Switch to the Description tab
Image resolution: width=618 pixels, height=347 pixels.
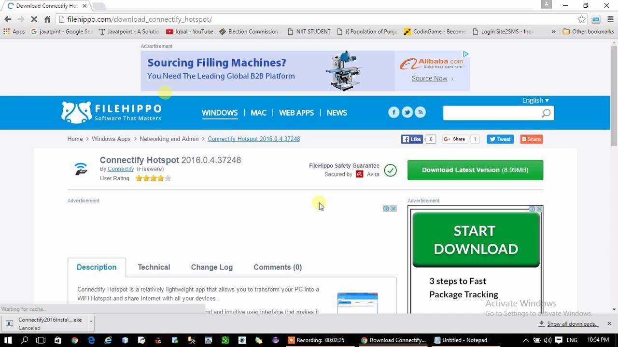[97, 267]
